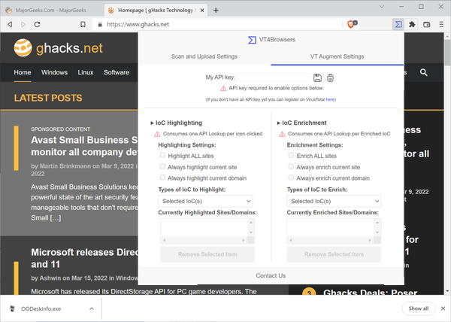451x322 pixels.
Task: Go forward one page
Action: point(23,25)
